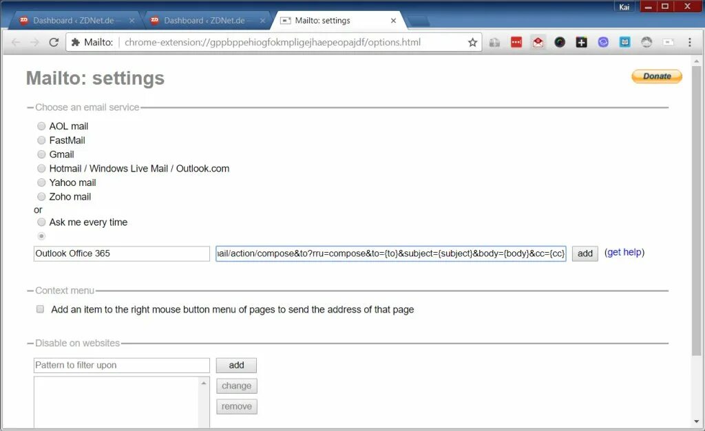Click add next to Pattern to filter upon
Image resolution: width=705 pixels, height=431 pixels.
click(x=237, y=366)
